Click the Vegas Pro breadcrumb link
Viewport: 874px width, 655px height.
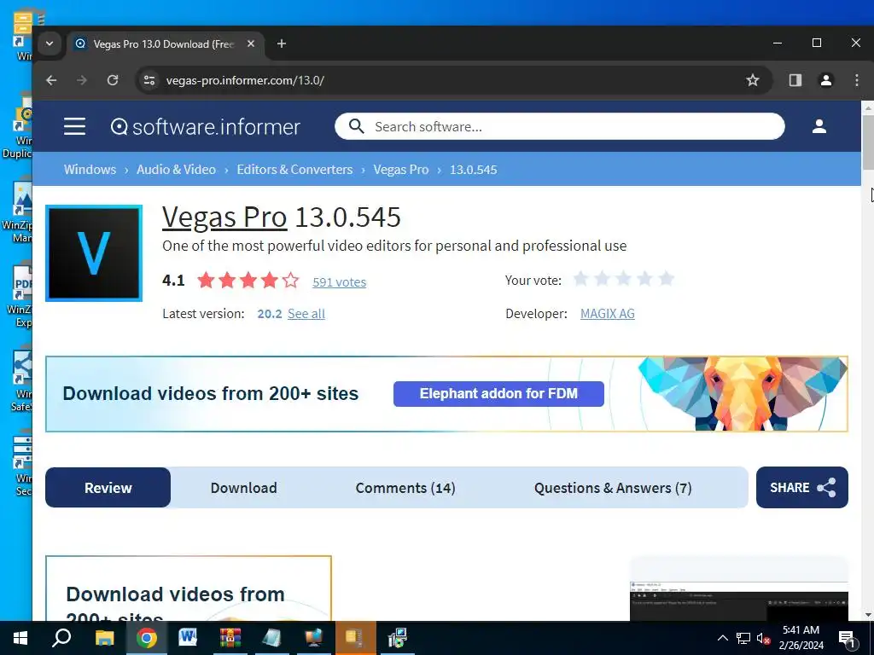point(401,170)
